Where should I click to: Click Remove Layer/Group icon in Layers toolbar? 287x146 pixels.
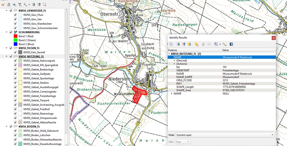point(44,4)
